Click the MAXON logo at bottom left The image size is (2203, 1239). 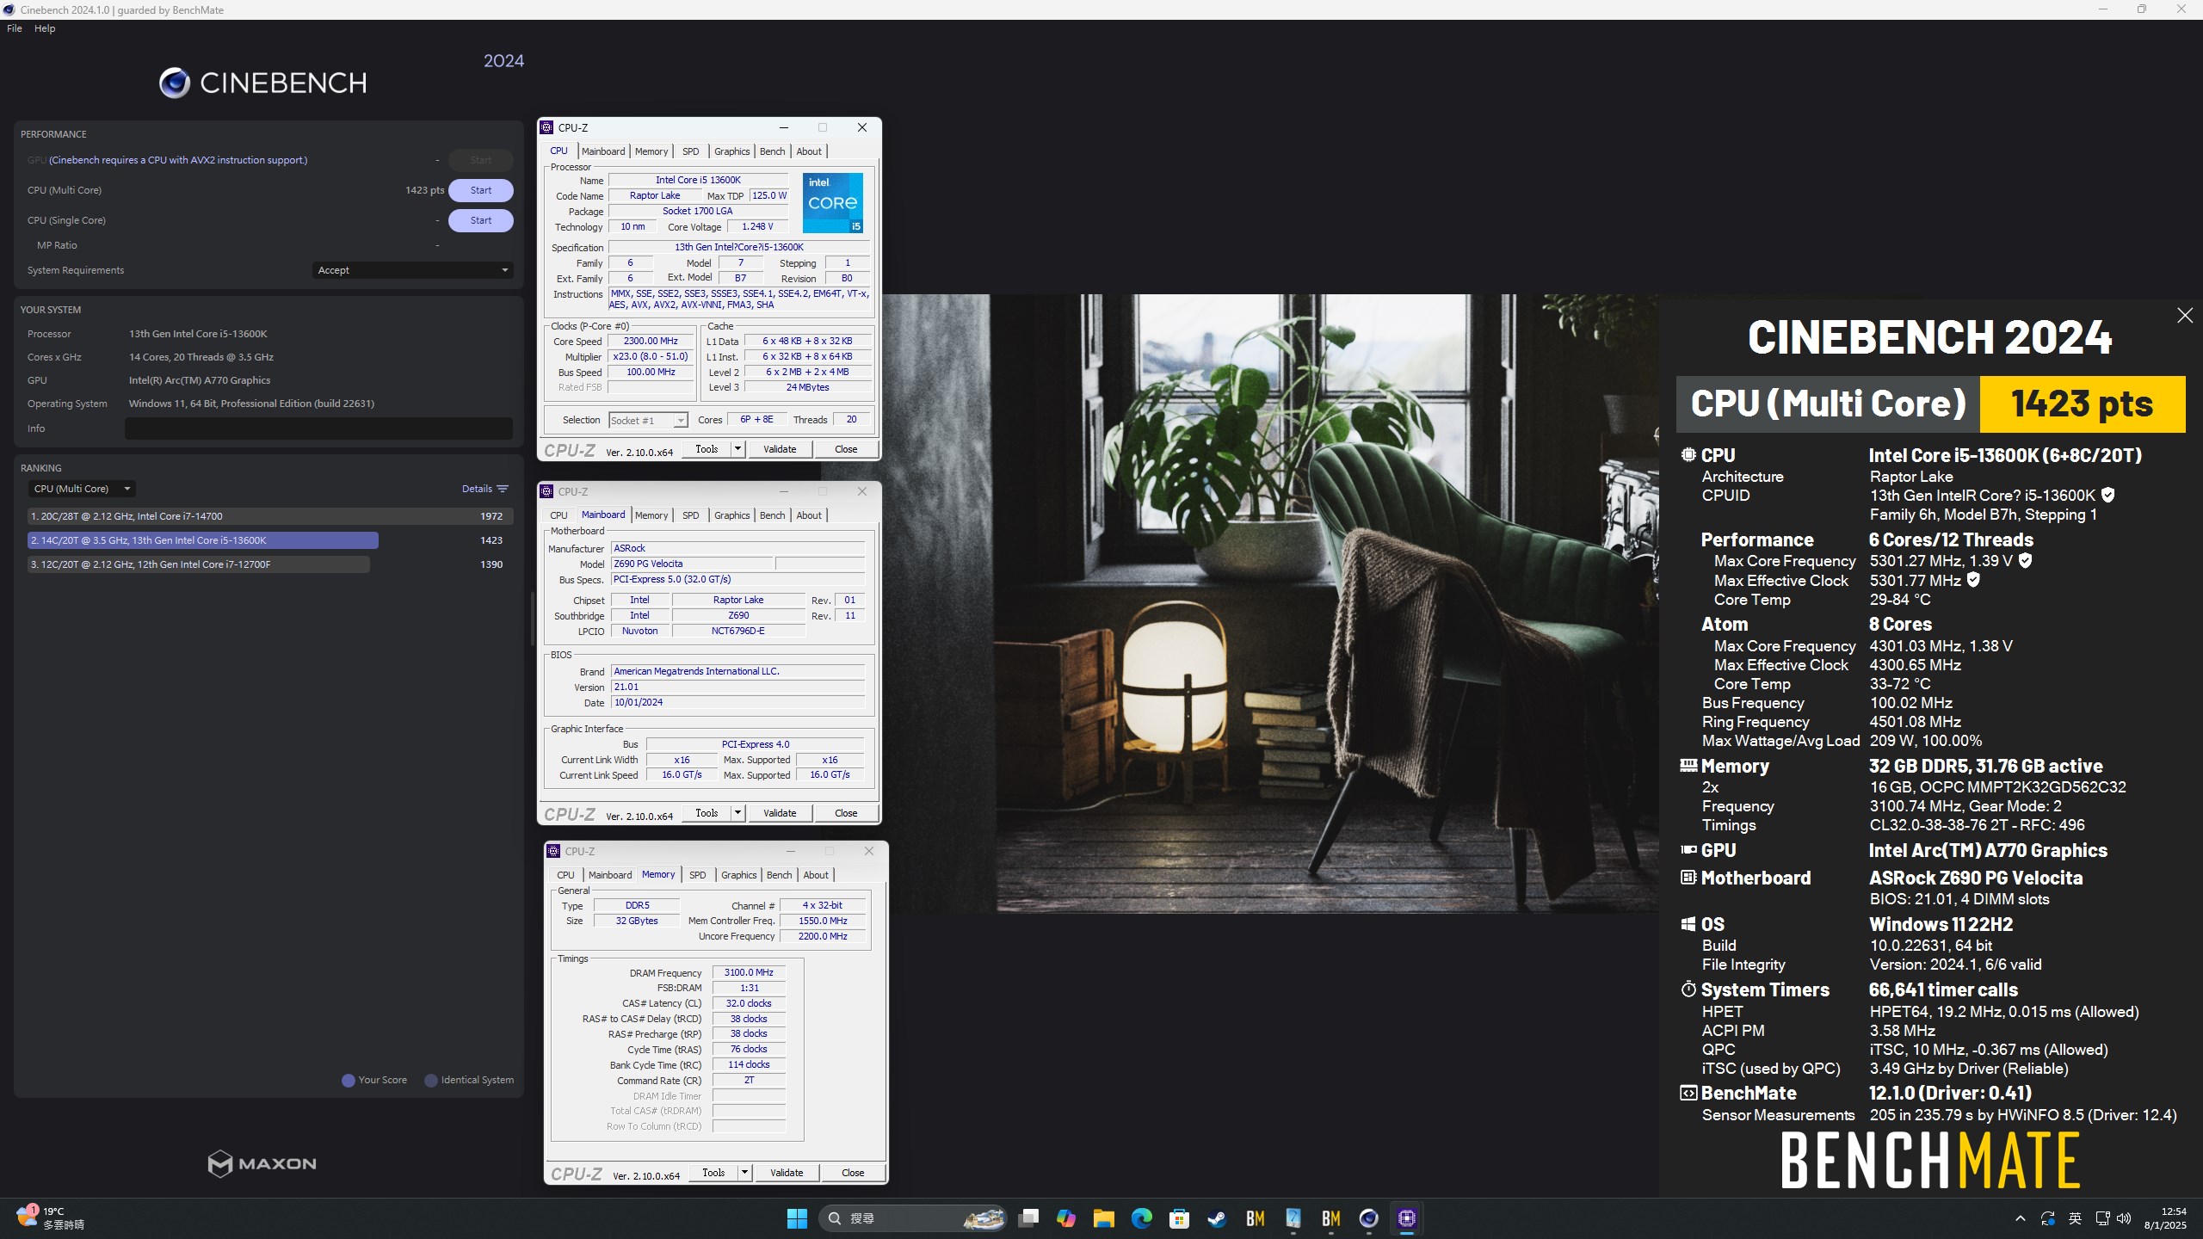point(262,1163)
